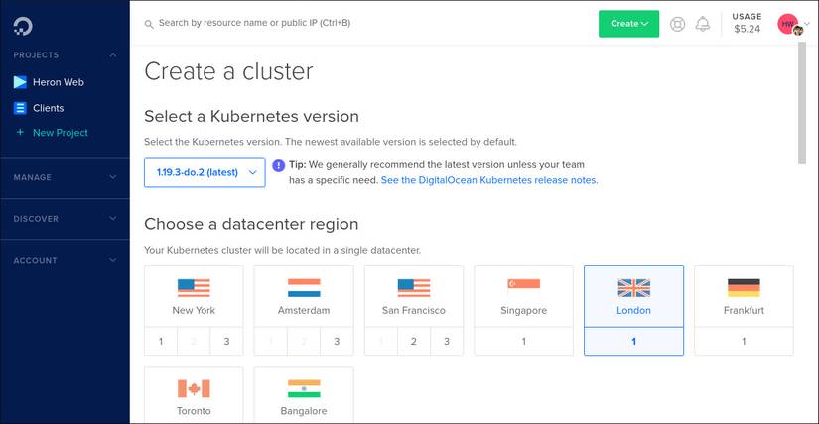The width and height of the screenshot is (819, 424).
Task: Click the tip info icon
Action: coord(279,165)
